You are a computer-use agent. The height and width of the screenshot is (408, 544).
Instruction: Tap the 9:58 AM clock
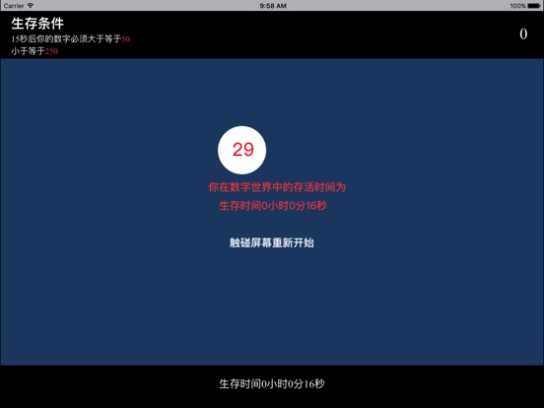click(273, 6)
